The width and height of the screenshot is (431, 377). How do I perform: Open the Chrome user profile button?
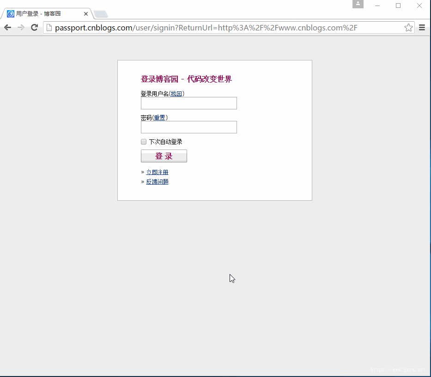358,4
